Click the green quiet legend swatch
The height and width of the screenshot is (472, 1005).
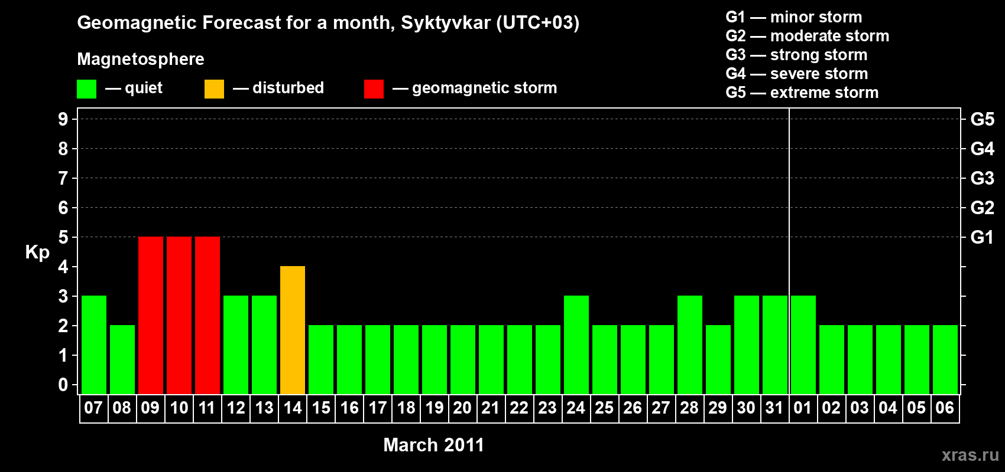coord(86,89)
